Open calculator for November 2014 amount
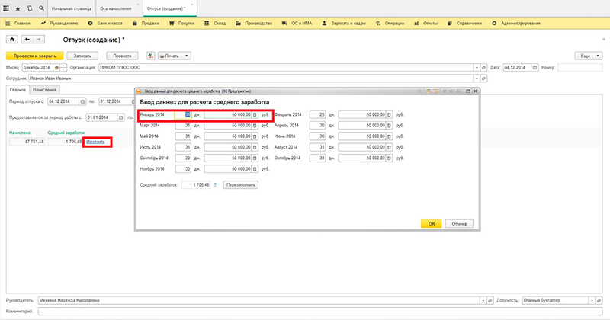Viewport: 610px width, 320px height. [x=255, y=169]
